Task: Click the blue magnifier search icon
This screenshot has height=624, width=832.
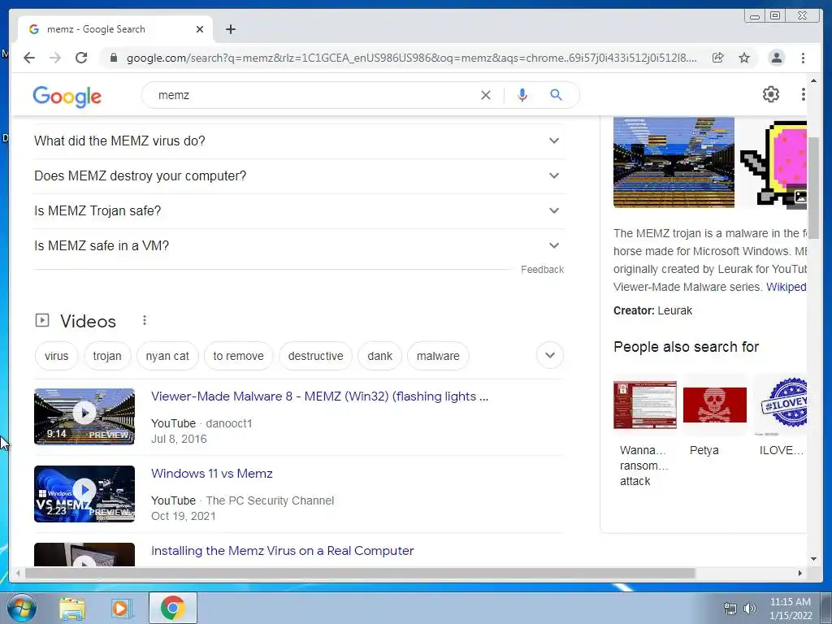Action: click(556, 95)
